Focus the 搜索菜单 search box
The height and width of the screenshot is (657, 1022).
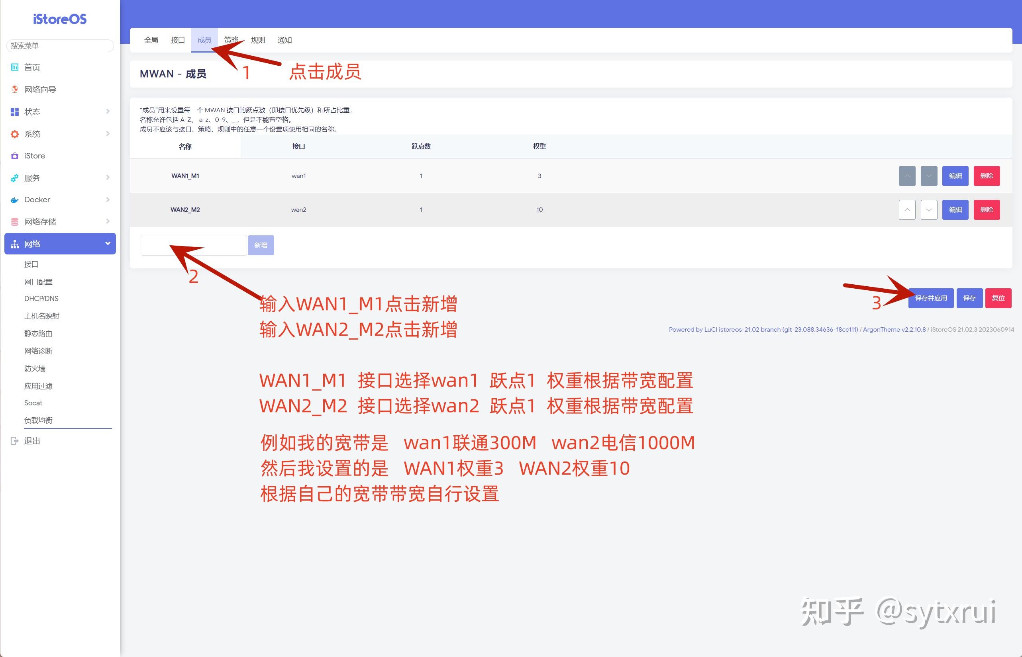coord(60,46)
